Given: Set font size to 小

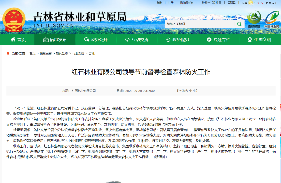Looking at the screenshot, I should point(194,91).
